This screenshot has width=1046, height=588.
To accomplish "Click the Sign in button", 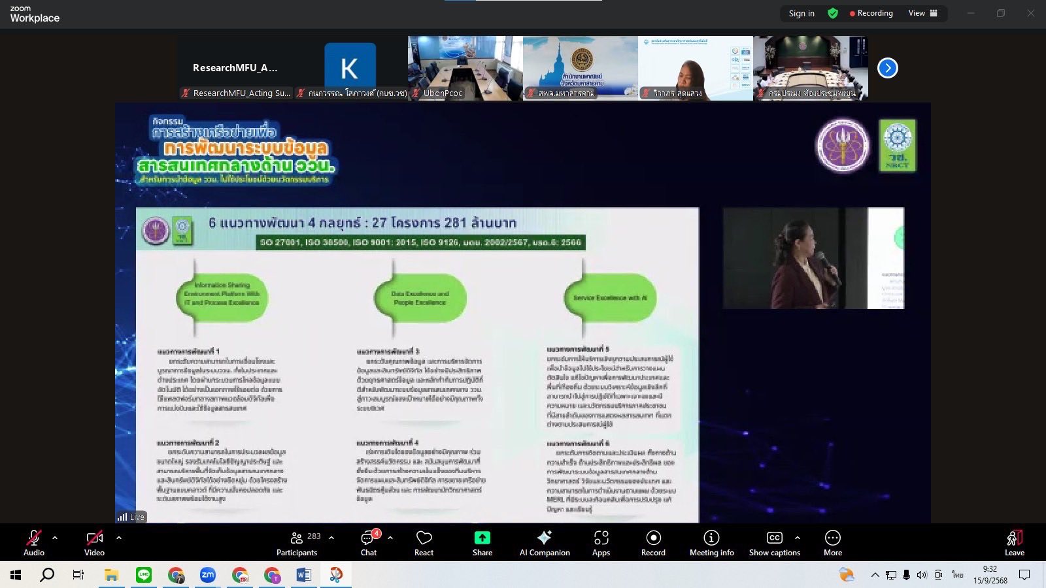I will 801,13.
